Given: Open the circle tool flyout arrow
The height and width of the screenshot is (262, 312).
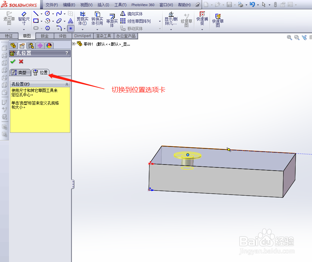Looking at the screenshot, I should [x=53, y=14].
